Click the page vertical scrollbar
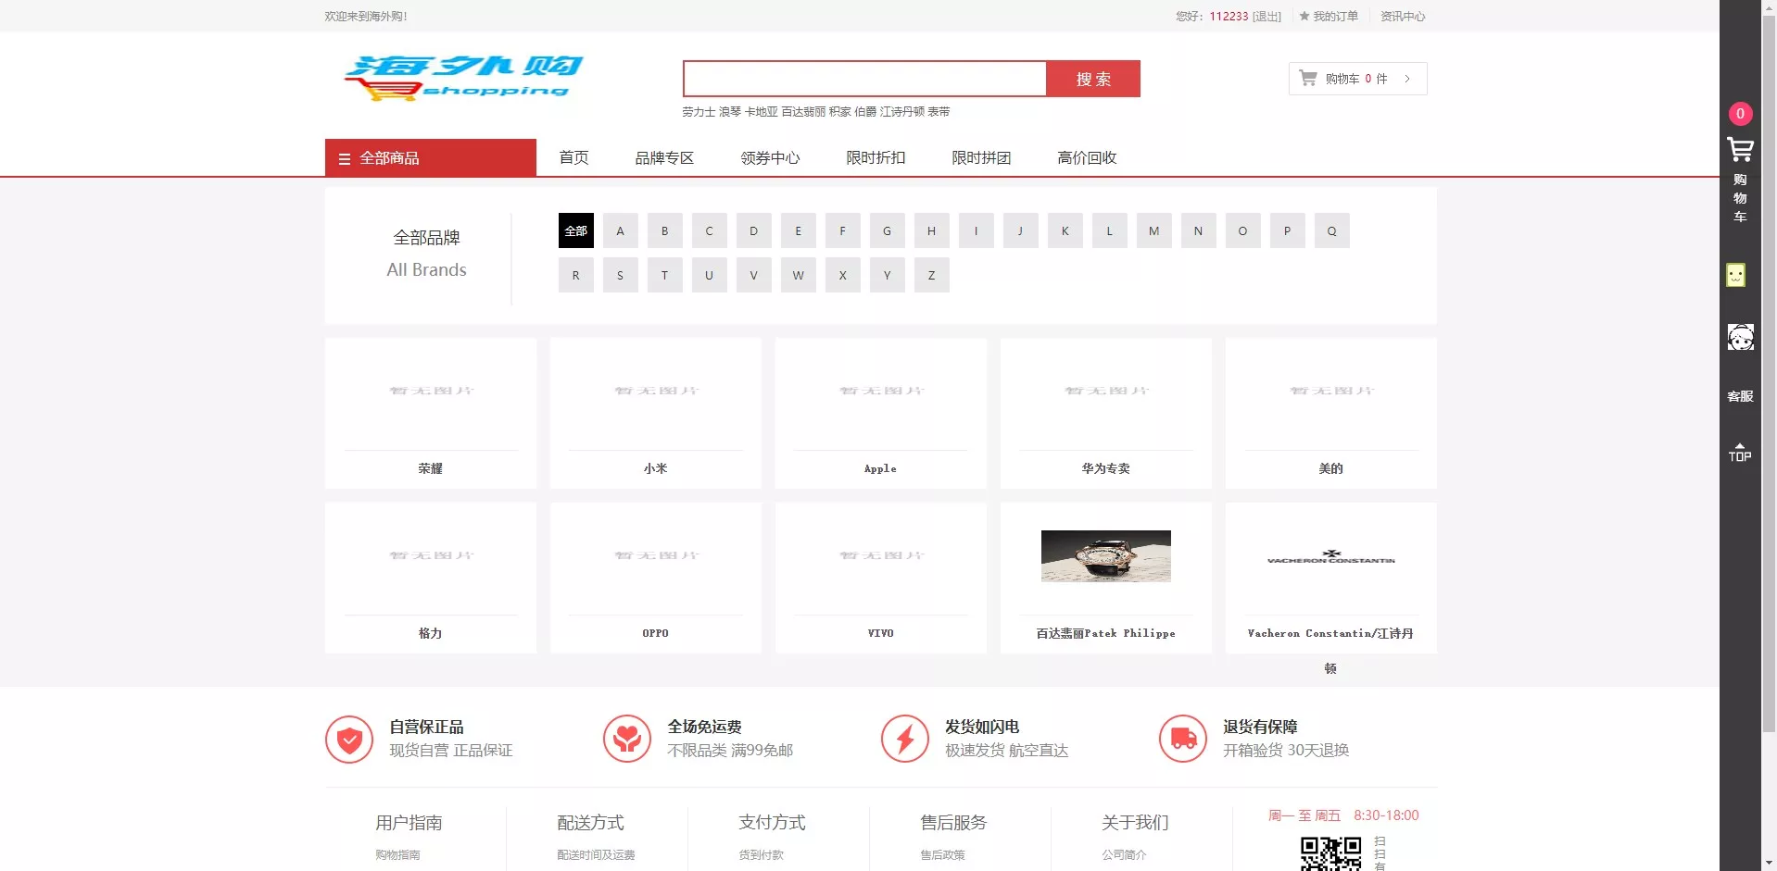1777x871 pixels. coord(1769,370)
